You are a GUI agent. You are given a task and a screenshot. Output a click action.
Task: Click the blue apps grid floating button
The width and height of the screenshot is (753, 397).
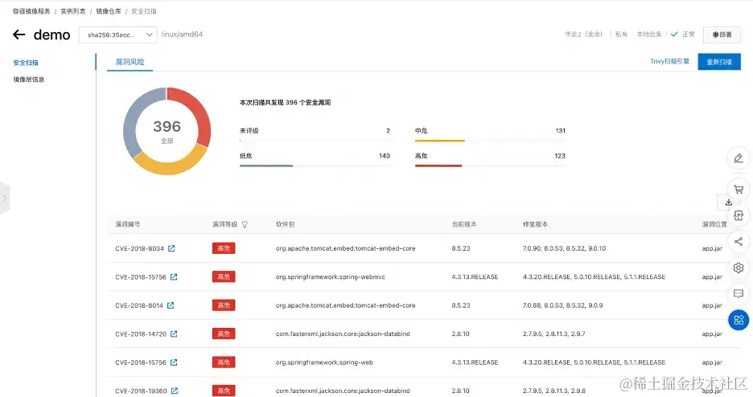[739, 320]
